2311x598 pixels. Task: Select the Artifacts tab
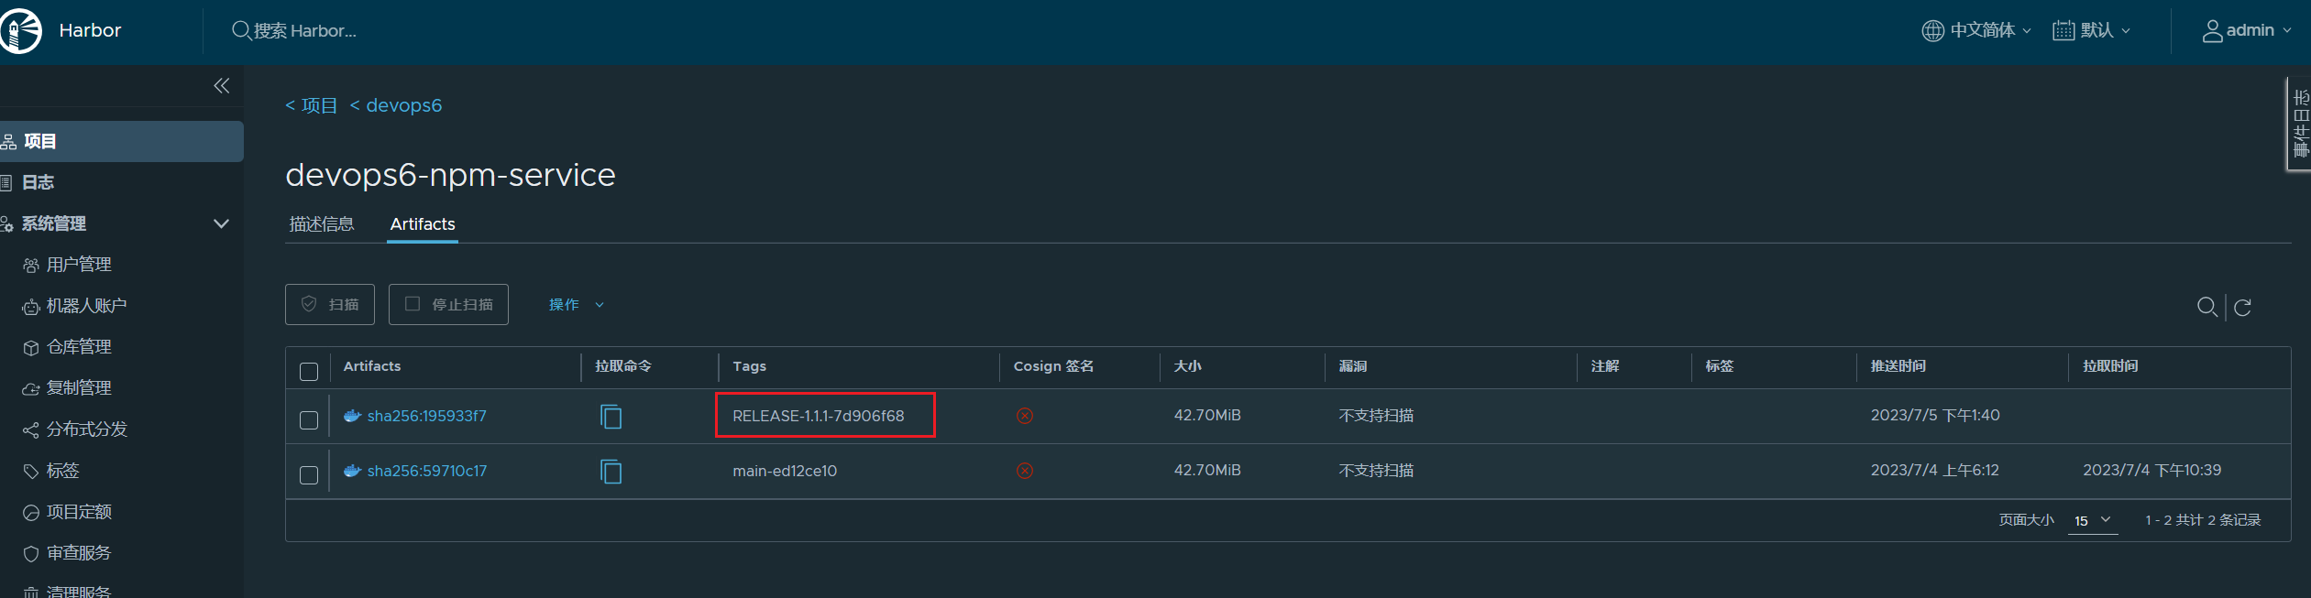point(423,224)
